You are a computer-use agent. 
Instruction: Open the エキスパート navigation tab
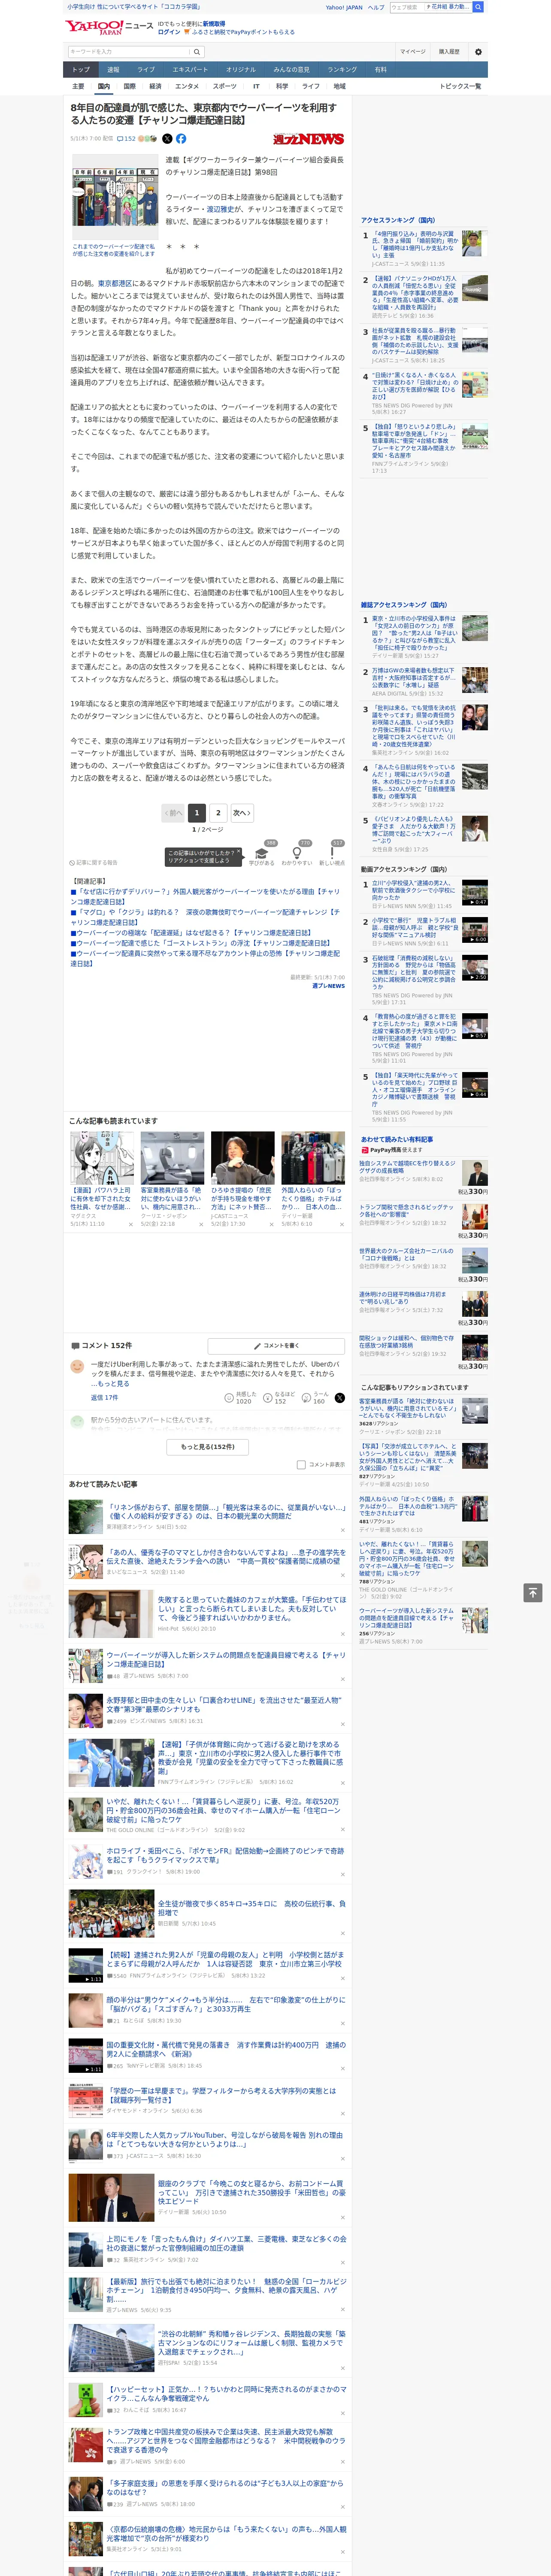pyautogui.click(x=190, y=70)
